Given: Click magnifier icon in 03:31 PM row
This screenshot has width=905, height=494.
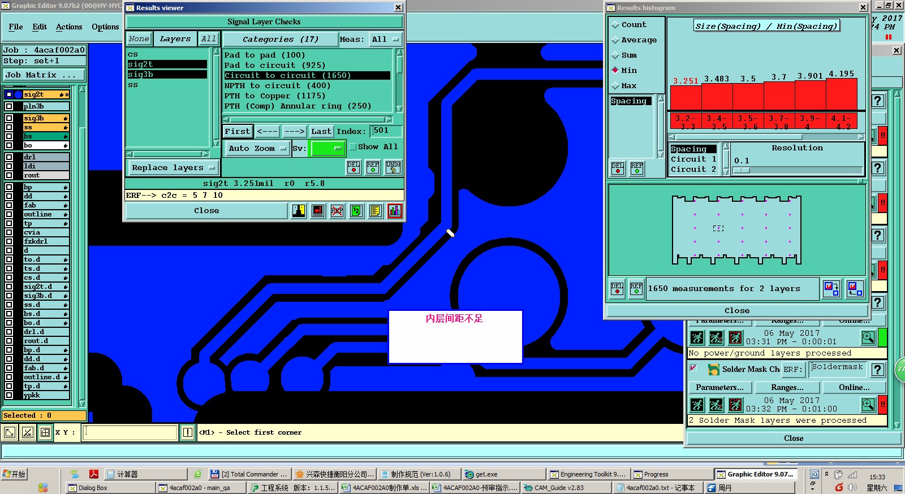Looking at the screenshot, I should click(868, 337).
